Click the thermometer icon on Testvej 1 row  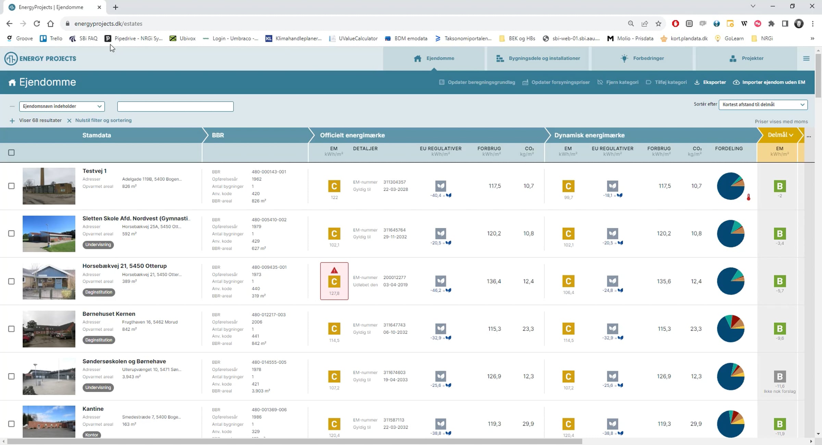point(748,197)
